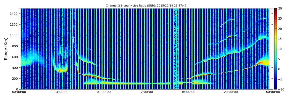The height and width of the screenshot is (102, 289).
Task: Click the 20:00:00 time axis label
Action: tap(231, 92)
